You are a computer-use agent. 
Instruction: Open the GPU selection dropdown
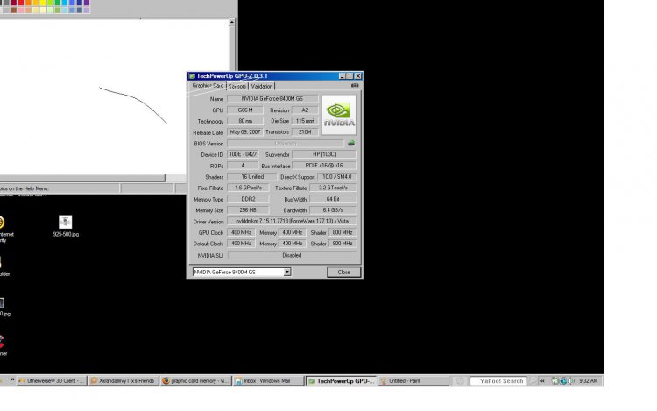pyautogui.click(x=287, y=272)
